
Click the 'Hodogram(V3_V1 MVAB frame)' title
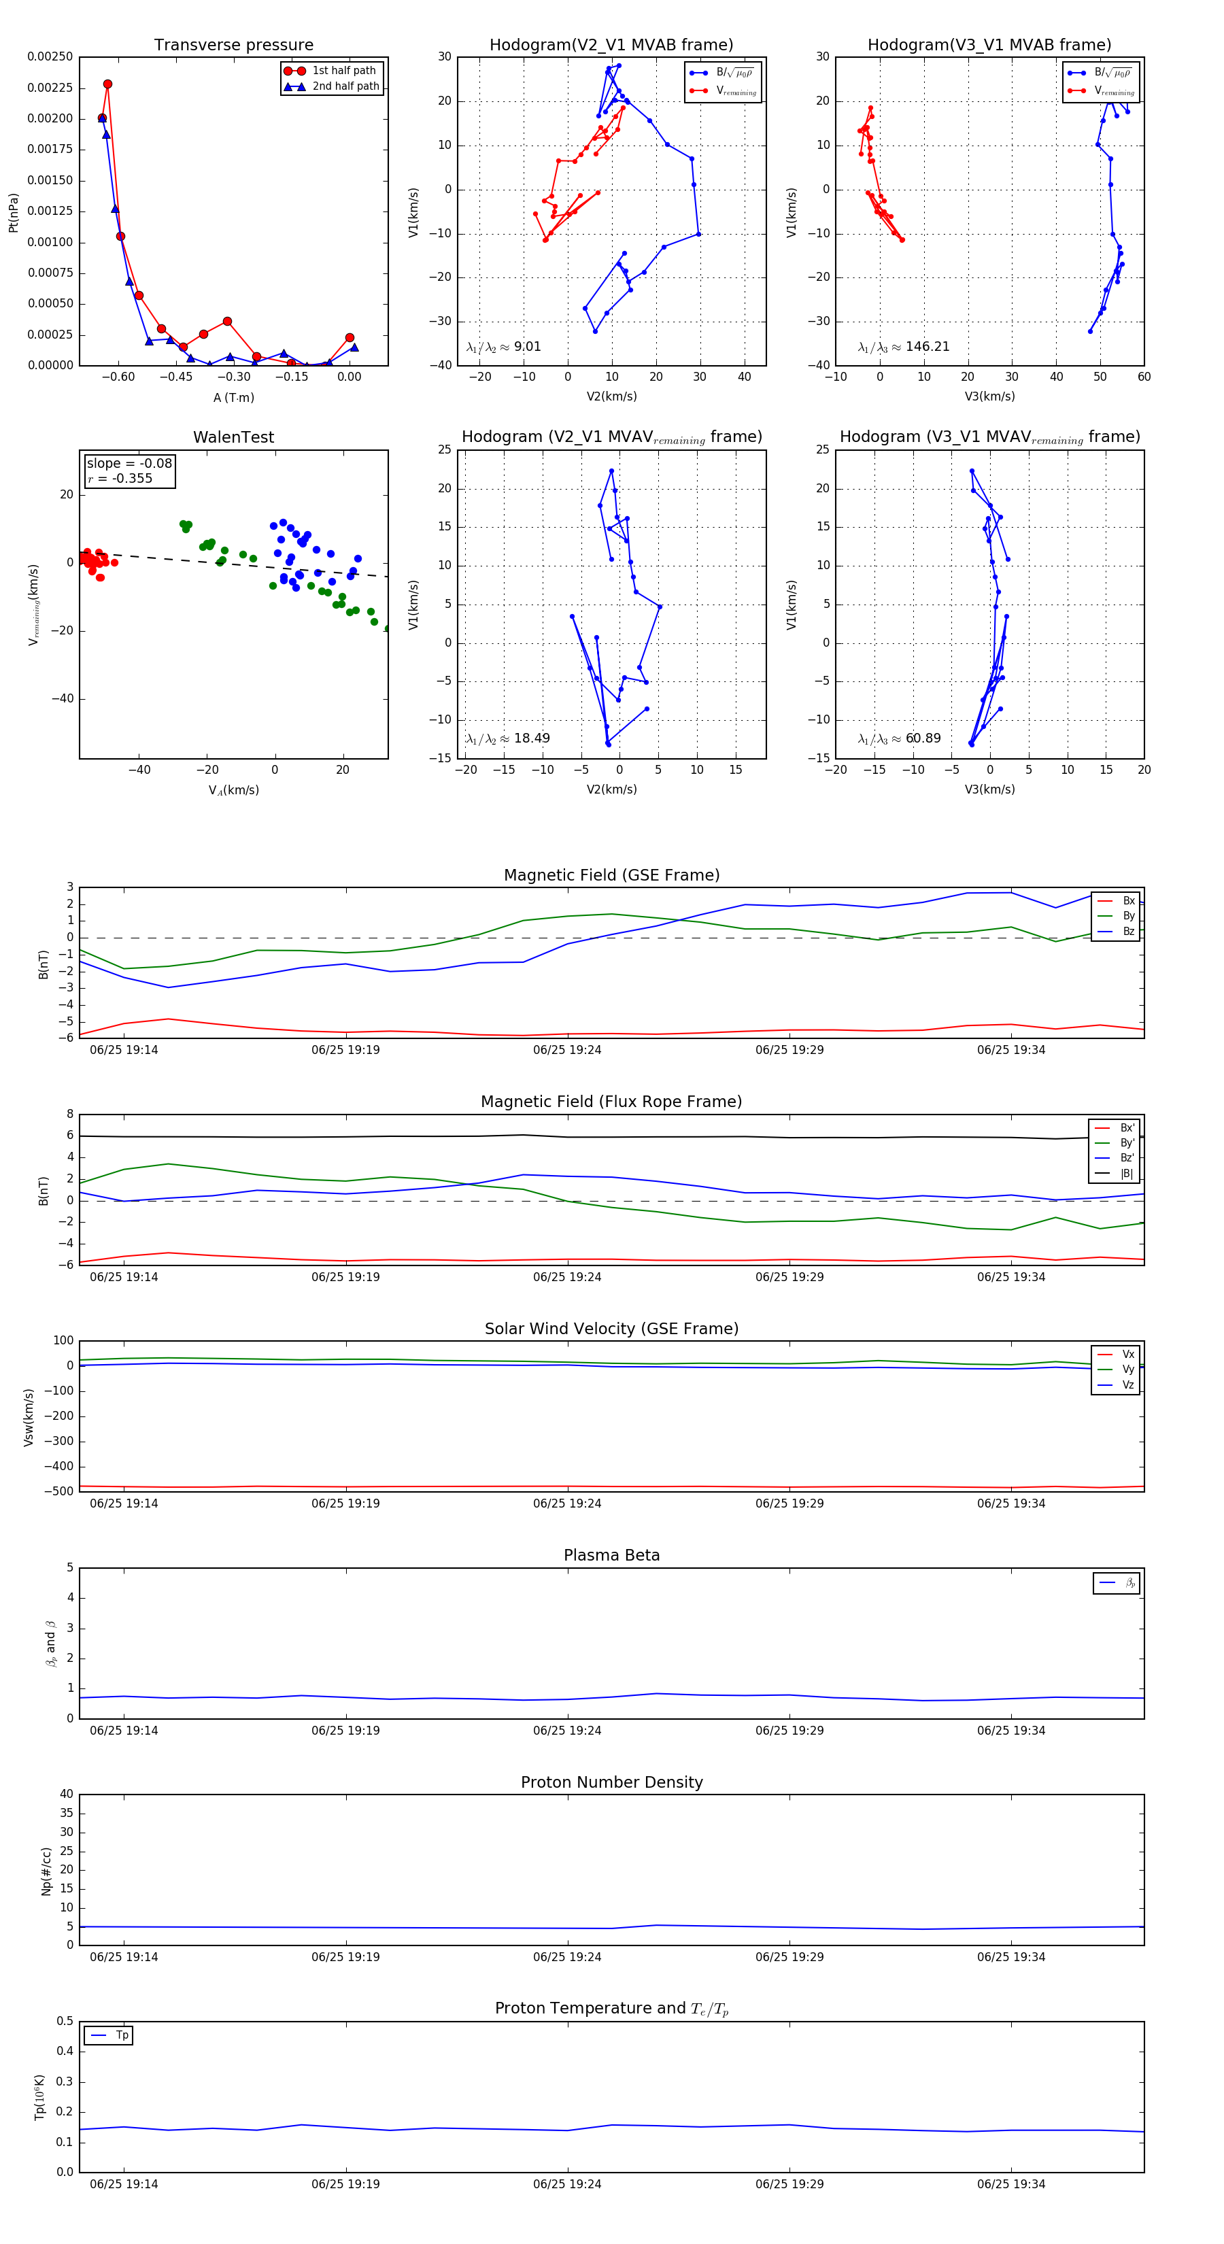989,46
